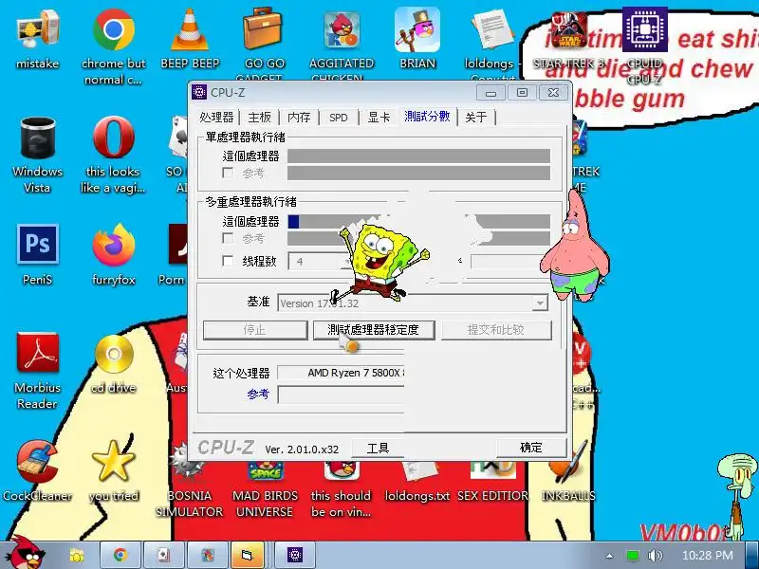Click the single-thread 参考 score bar
Image resolution: width=759 pixels, height=569 pixels.
coord(418,173)
